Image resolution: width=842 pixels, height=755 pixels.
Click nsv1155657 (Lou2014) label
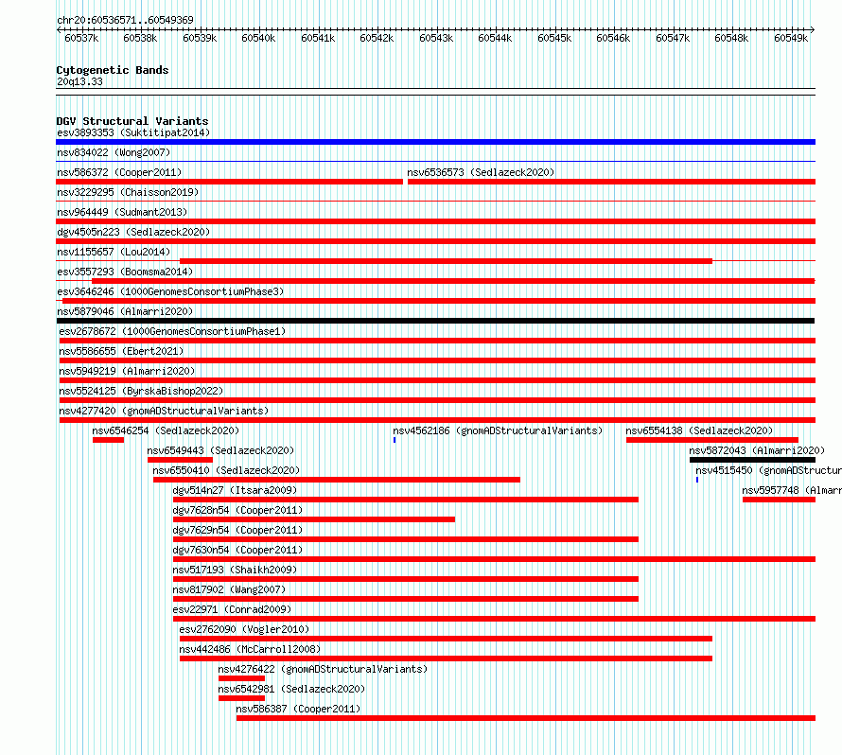[x=114, y=252]
